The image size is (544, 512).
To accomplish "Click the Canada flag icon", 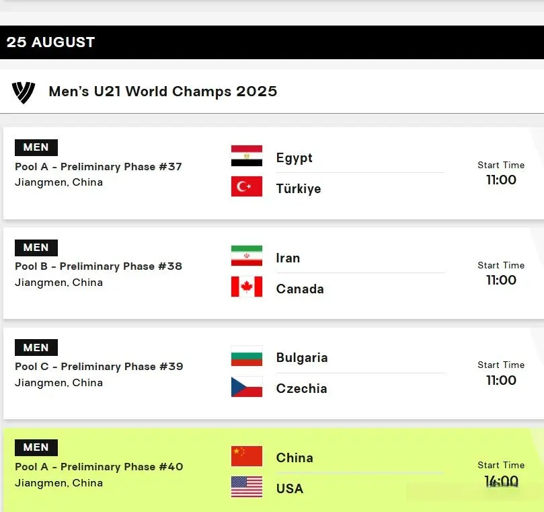I will 247,287.
